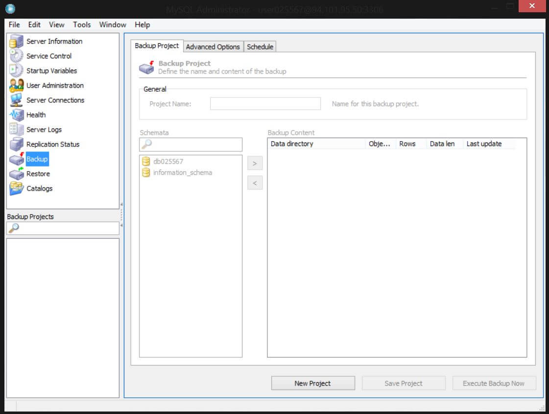
Task: Select the information_schema entry
Action: pos(177,172)
